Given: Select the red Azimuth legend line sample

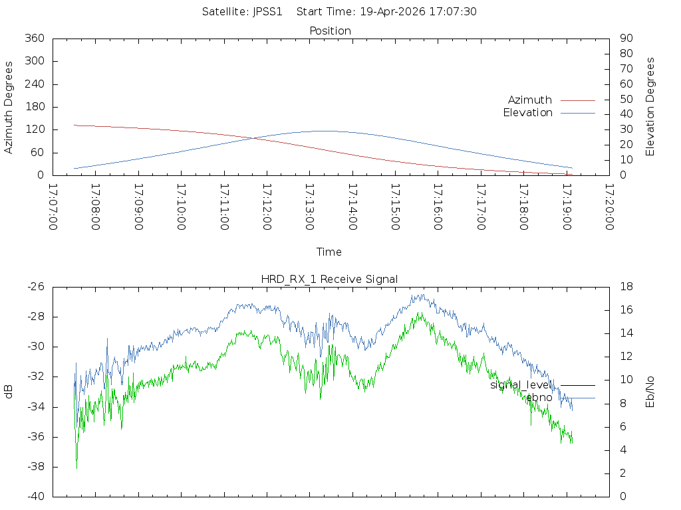Looking at the screenshot, I should click(577, 100).
